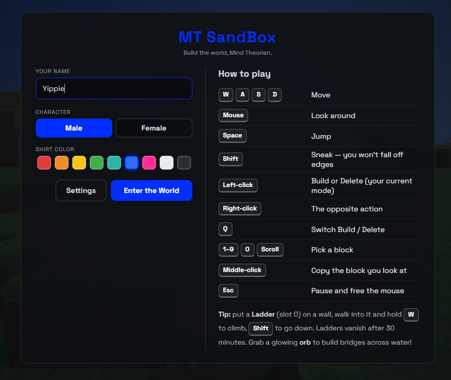Click the YOUR NAME label
451x380 pixels.
point(52,71)
